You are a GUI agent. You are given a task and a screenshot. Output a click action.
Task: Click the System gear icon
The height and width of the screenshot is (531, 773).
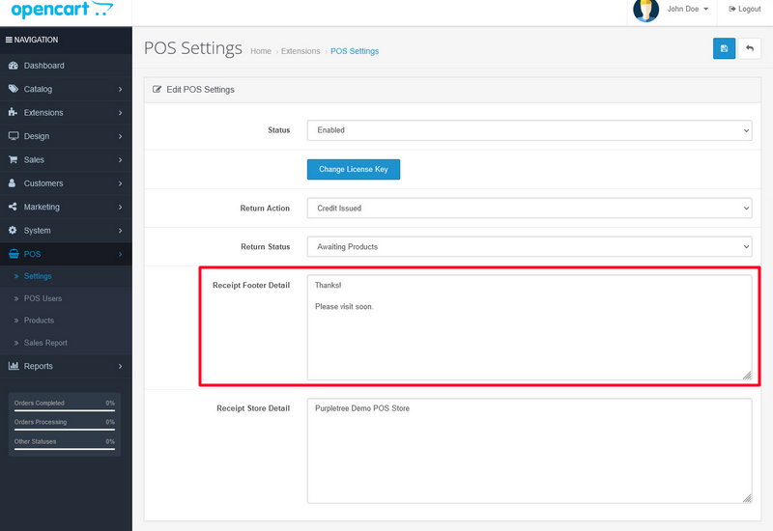tap(13, 230)
